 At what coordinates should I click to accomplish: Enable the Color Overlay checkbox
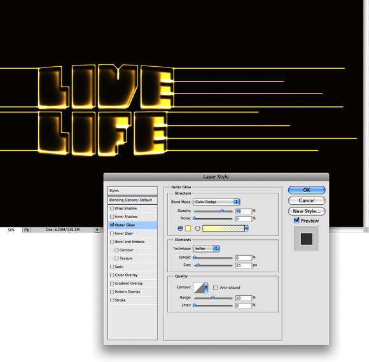(112, 275)
